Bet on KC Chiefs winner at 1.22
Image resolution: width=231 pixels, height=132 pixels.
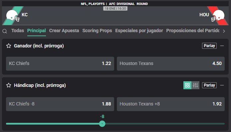pyautogui.click(x=60, y=64)
